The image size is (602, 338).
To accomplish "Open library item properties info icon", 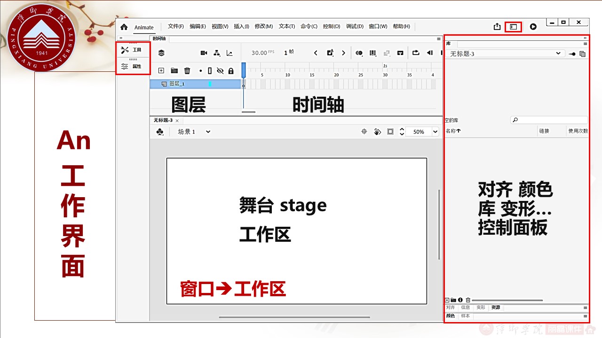I will coord(460,300).
